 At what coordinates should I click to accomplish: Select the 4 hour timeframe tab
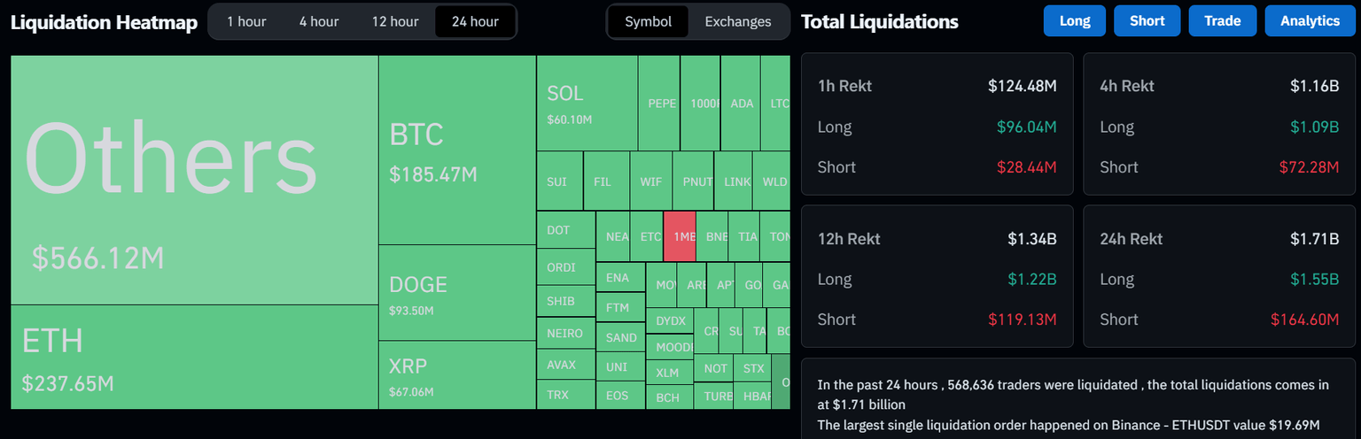[318, 21]
